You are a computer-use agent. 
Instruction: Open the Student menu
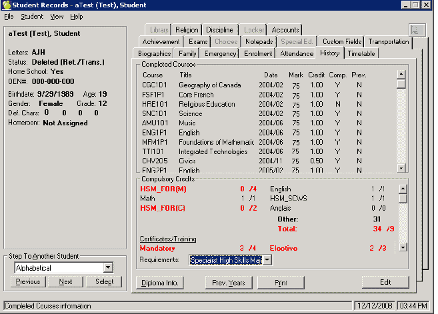[31, 16]
